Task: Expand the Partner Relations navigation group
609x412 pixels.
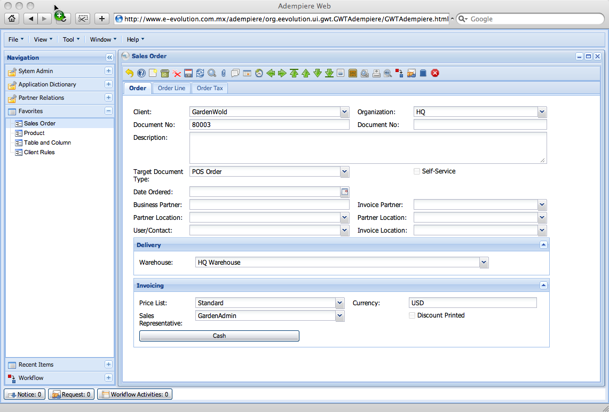Action: pos(108,98)
